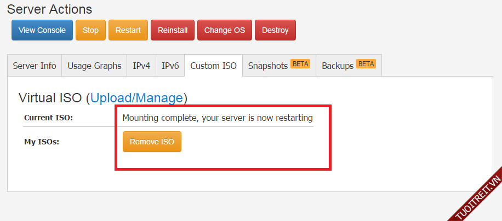
Task: Click the Remove ISO button
Action: pyautogui.click(x=152, y=142)
